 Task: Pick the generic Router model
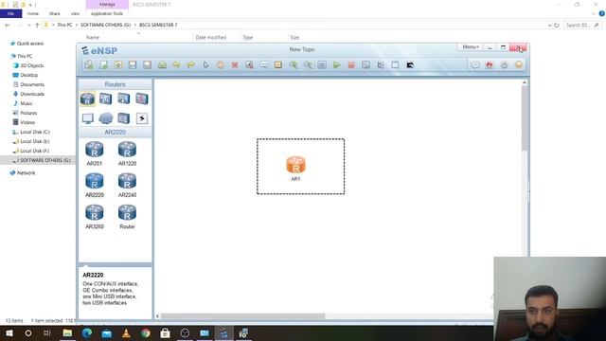[127, 217]
